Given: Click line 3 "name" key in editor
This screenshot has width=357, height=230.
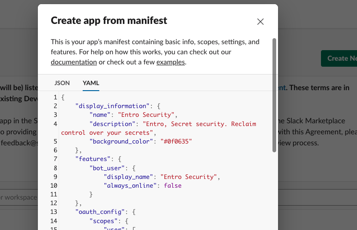Looking at the screenshot, I should coord(100,115).
